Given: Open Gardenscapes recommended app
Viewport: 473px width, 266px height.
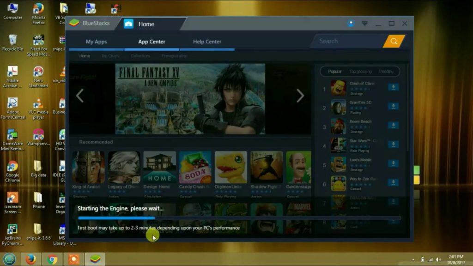Looking at the screenshot, I should tap(299, 167).
